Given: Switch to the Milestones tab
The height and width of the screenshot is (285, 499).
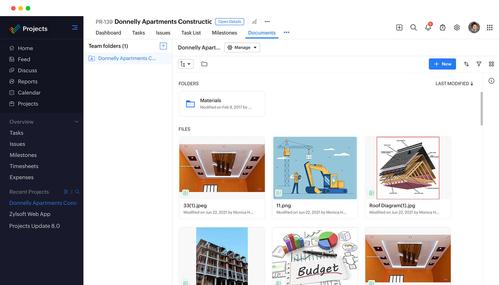Looking at the screenshot, I should [224, 33].
